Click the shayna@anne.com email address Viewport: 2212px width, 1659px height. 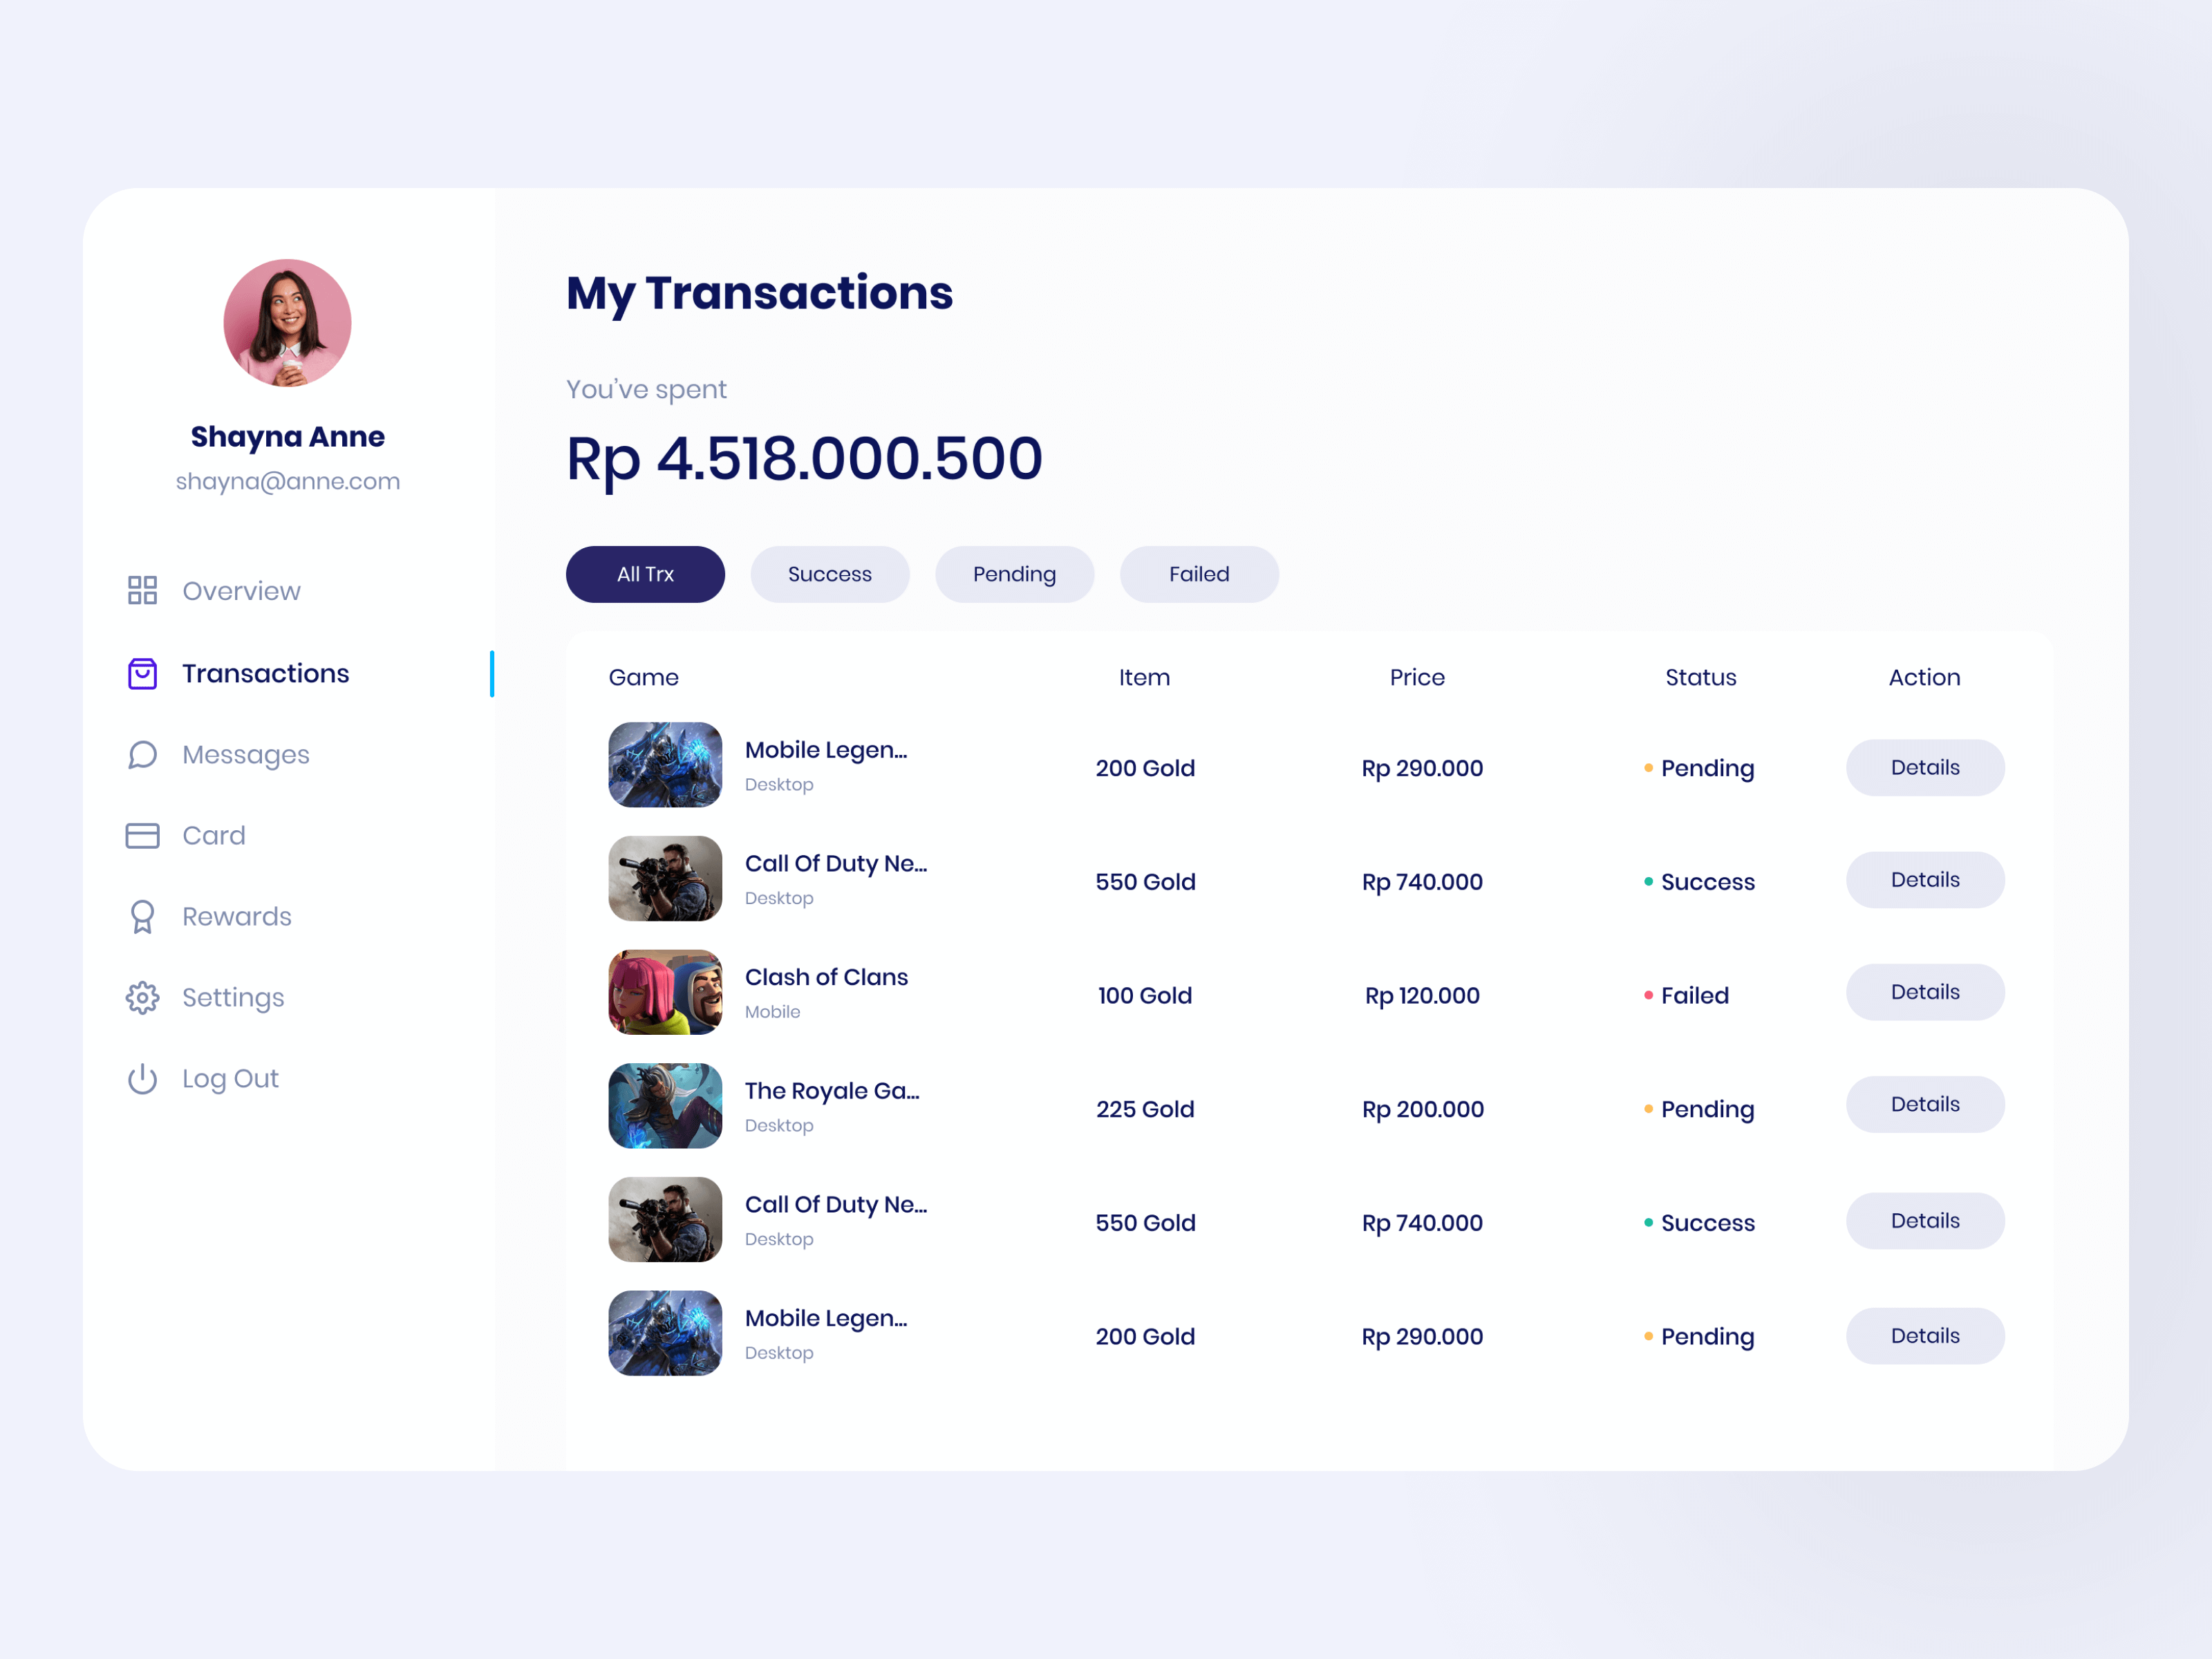288,482
